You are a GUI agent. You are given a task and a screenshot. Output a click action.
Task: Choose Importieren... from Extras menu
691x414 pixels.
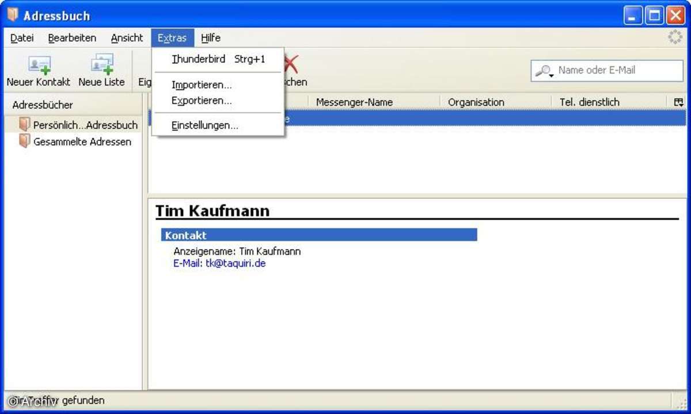[218, 85]
